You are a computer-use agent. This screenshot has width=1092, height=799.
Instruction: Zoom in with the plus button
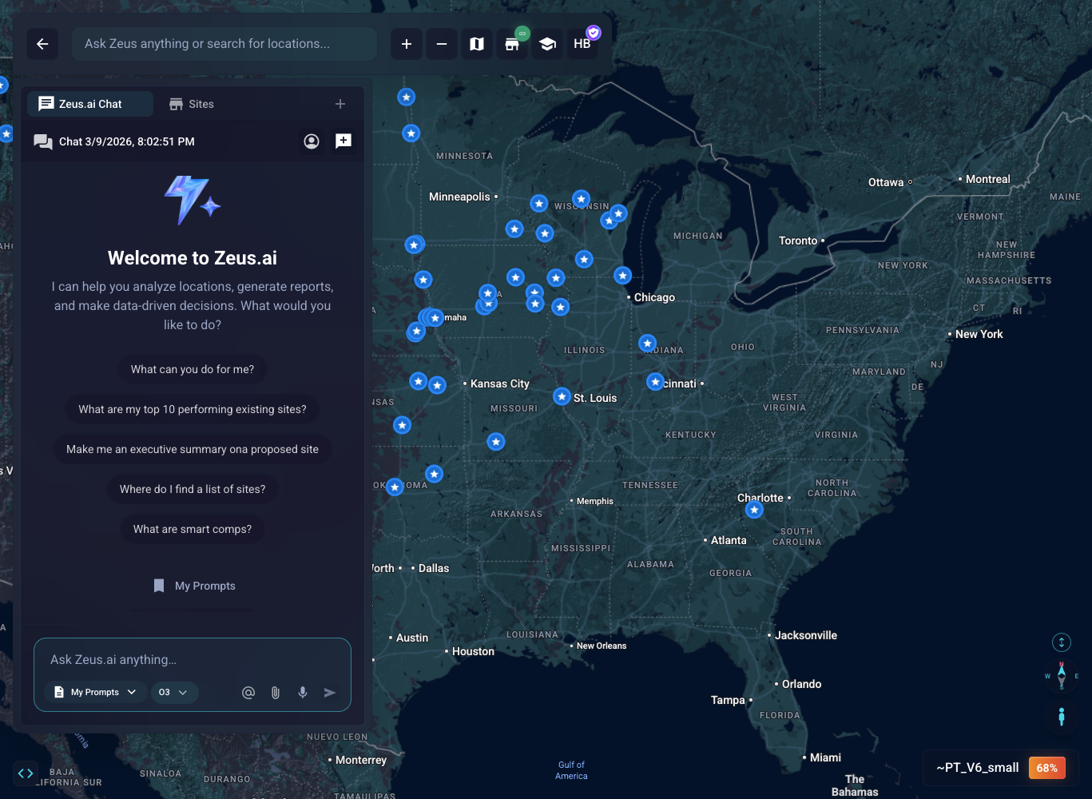407,44
